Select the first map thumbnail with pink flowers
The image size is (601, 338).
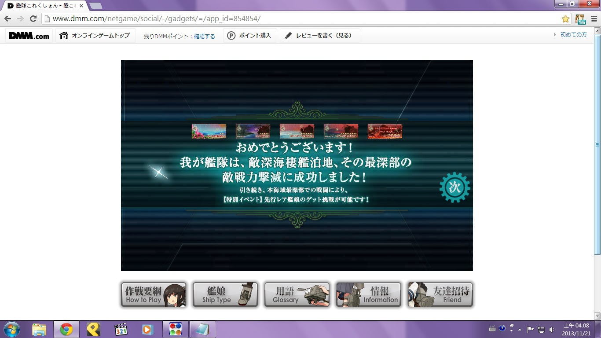coord(209,131)
